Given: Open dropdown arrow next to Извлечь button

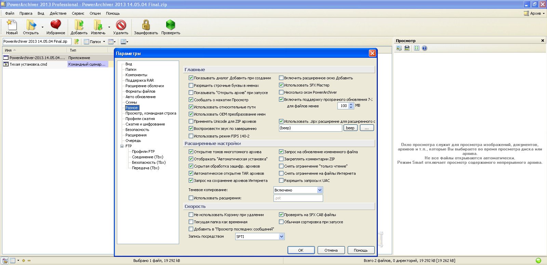Looking at the screenshot, I should pos(109,27).
